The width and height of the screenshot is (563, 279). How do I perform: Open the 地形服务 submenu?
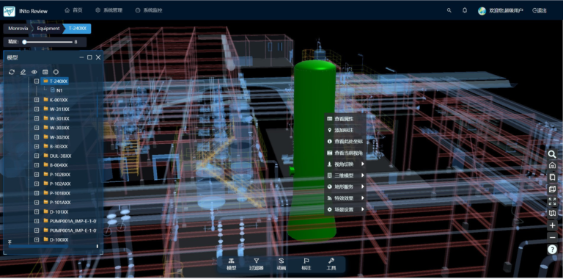(x=345, y=186)
